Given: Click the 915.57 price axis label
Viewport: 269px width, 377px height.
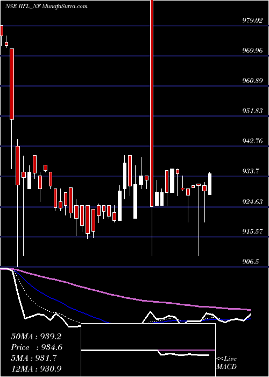Looking at the screenshot, I should pos(252,232).
